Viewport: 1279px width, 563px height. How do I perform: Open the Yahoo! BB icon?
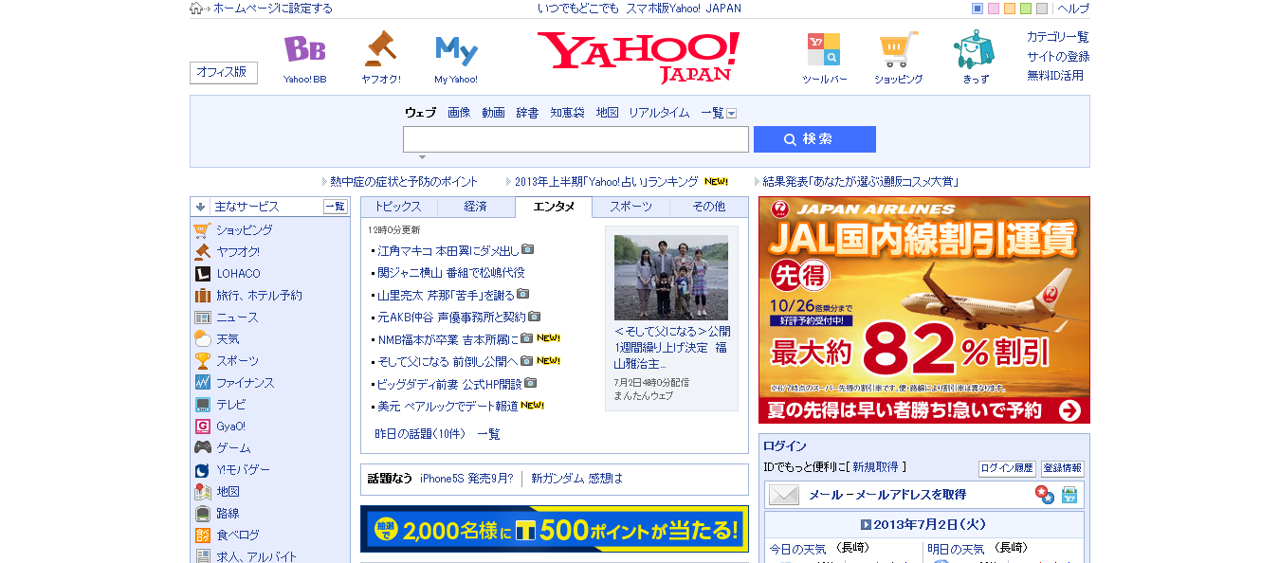point(304,49)
